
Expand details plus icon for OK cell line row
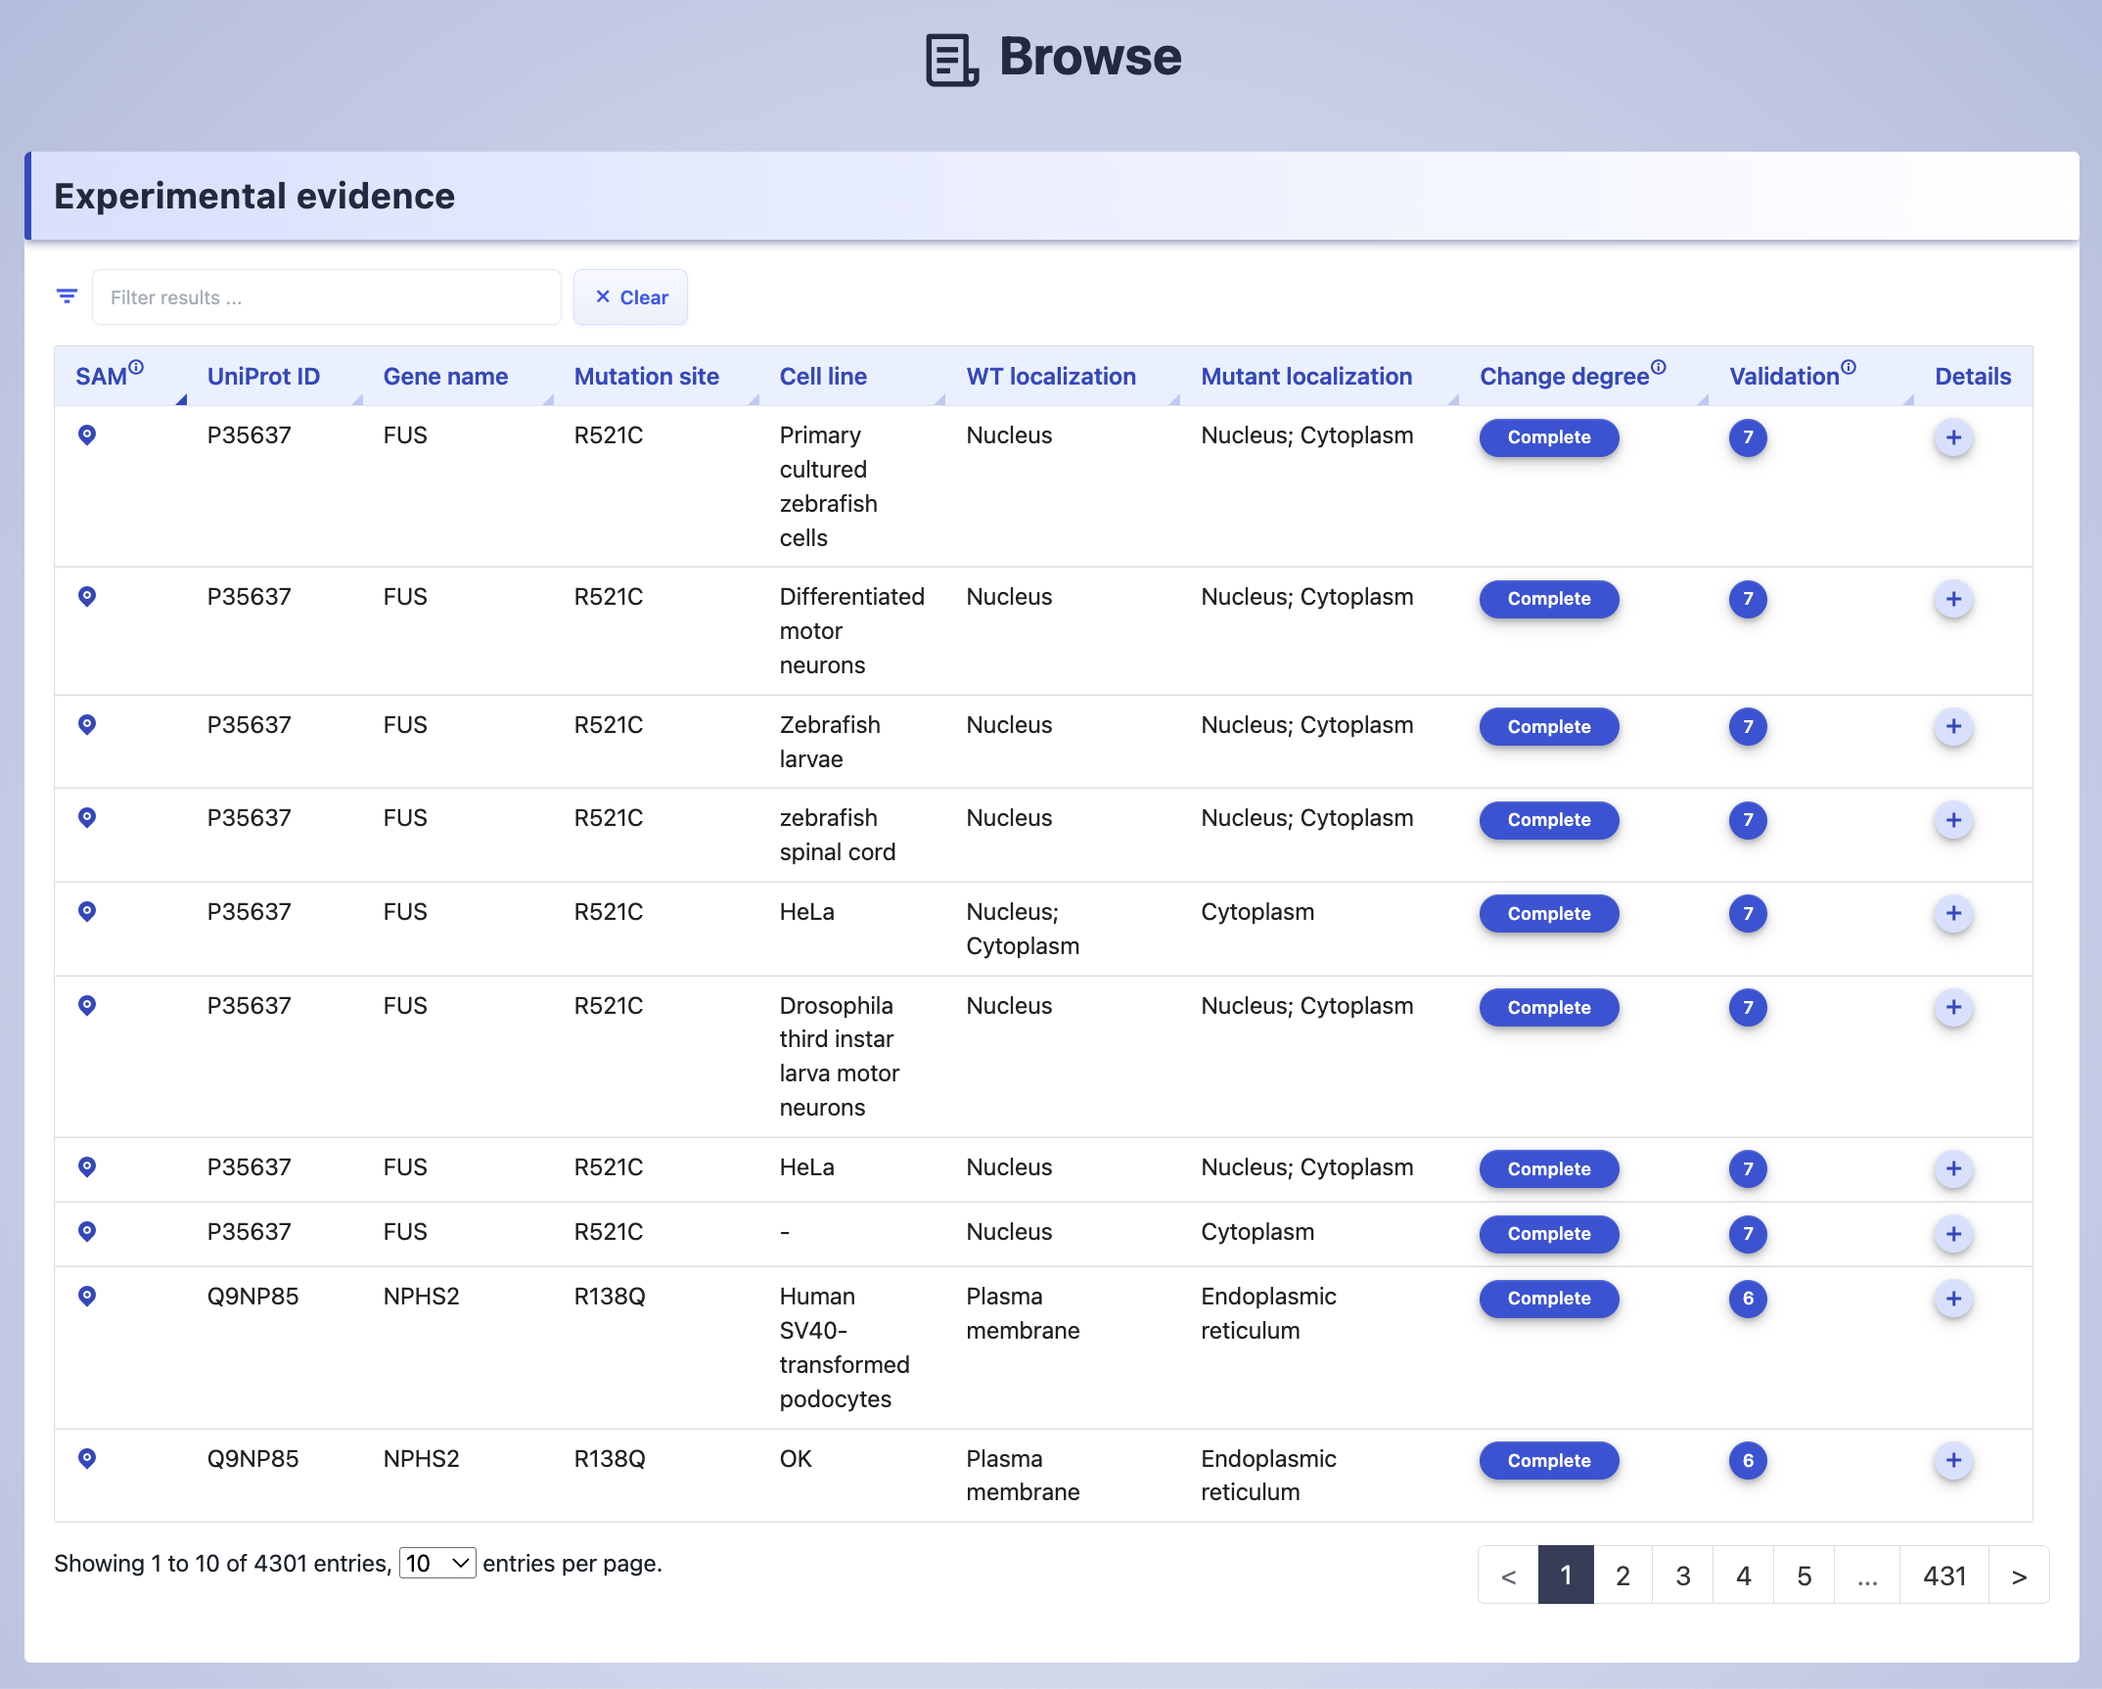point(1953,1461)
